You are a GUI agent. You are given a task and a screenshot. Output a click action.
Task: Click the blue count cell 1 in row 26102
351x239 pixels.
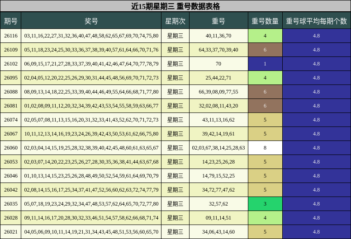coord(265,64)
